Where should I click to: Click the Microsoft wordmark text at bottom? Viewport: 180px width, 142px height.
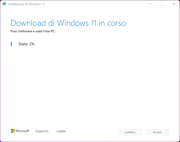(x=23, y=131)
